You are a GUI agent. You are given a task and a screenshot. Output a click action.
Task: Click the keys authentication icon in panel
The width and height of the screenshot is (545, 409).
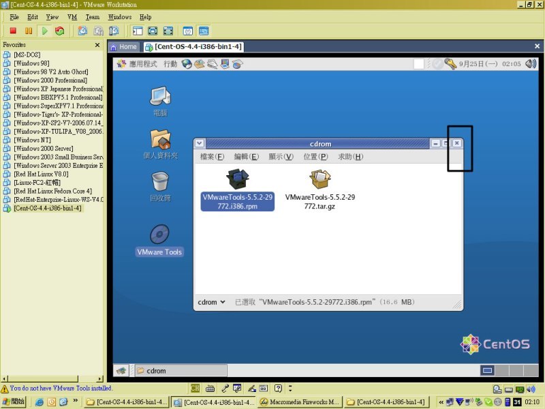(450, 64)
